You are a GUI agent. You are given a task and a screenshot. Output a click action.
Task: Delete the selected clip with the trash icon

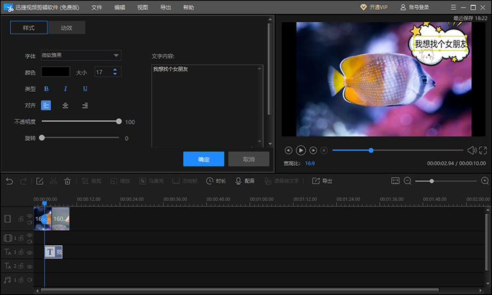pyautogui.click(x=68, y=181)
